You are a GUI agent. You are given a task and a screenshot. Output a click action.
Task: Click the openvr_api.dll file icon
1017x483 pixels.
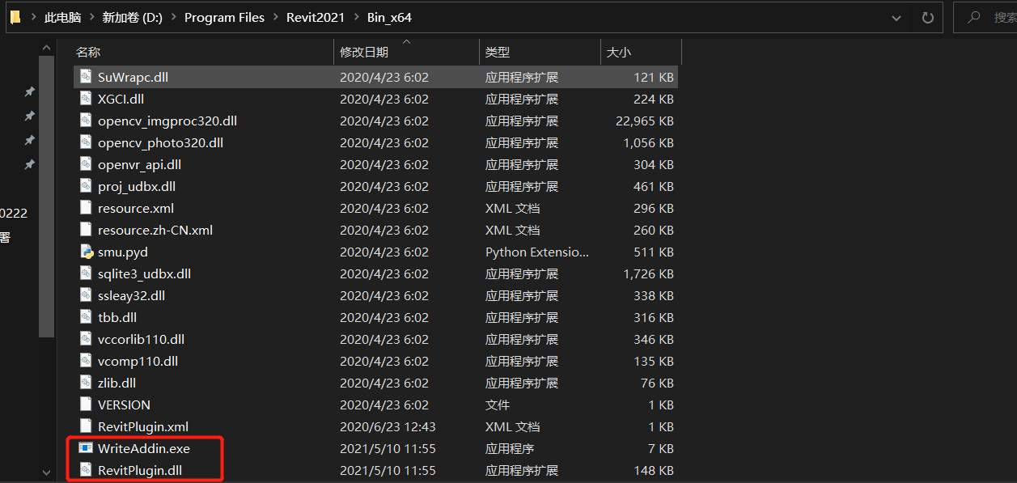(x=86, y=164)
